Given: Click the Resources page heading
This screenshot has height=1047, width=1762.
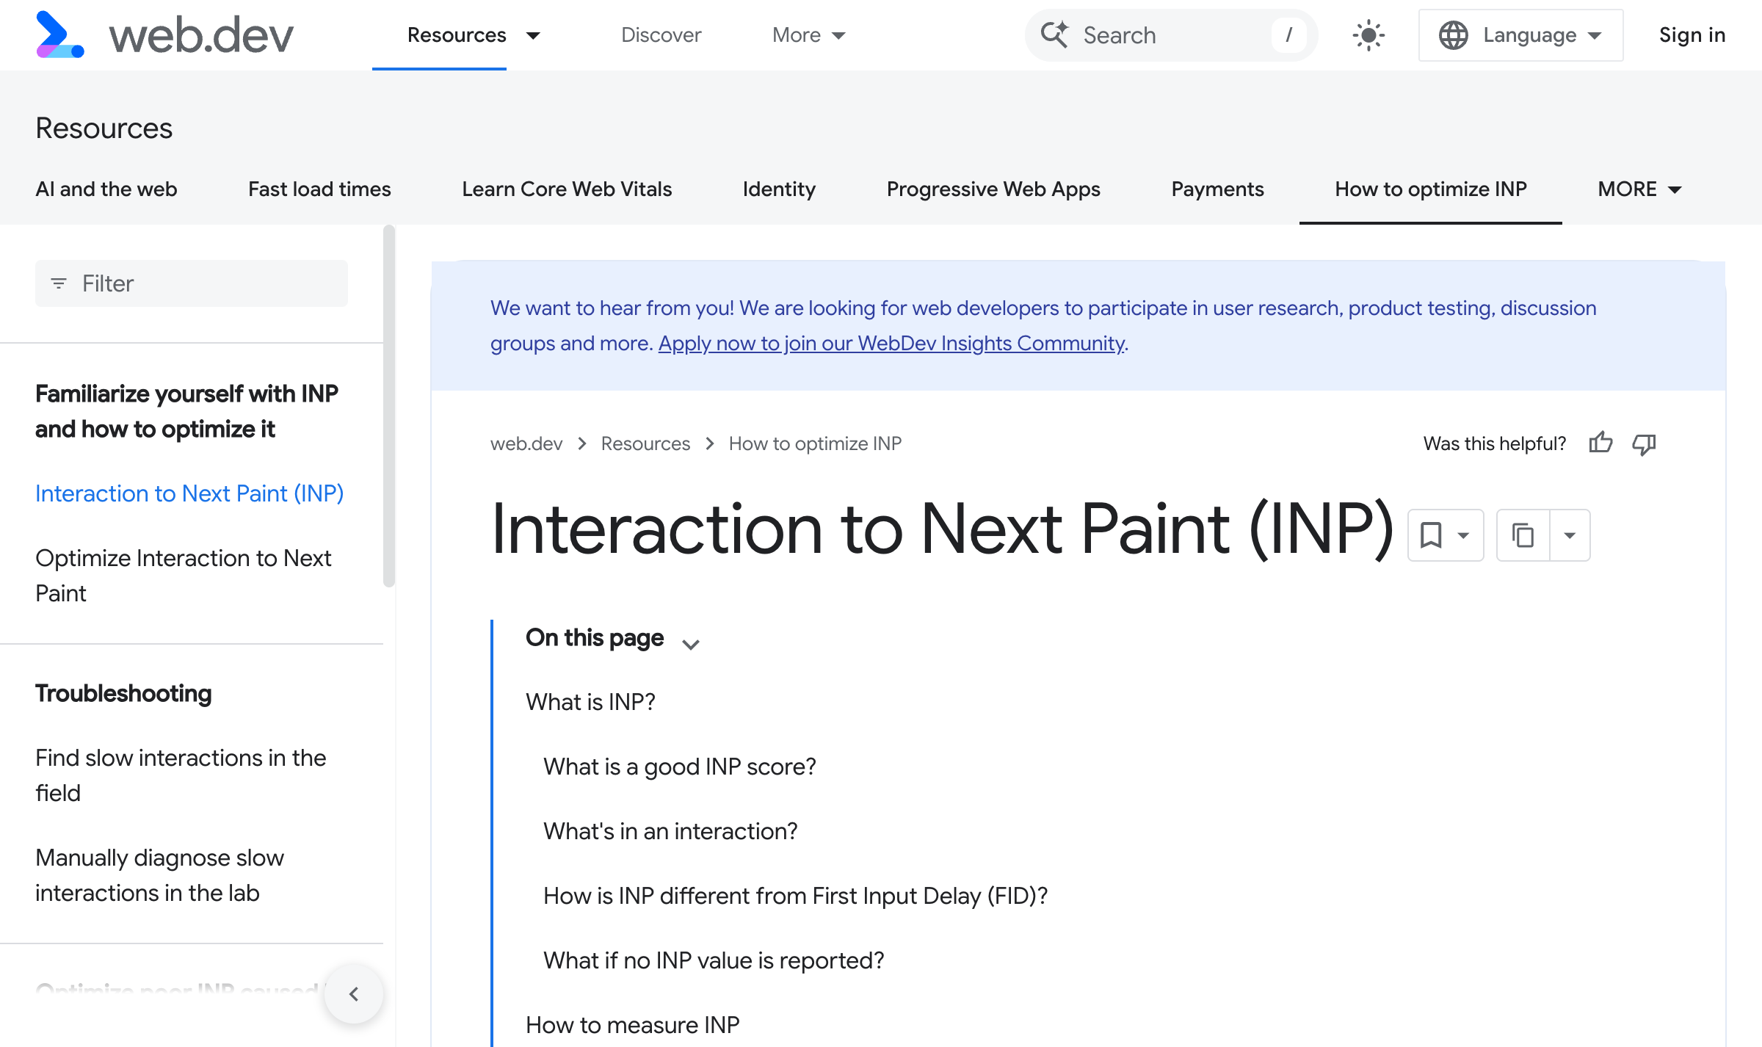Looking at the screenshot, I should point(104,128).
